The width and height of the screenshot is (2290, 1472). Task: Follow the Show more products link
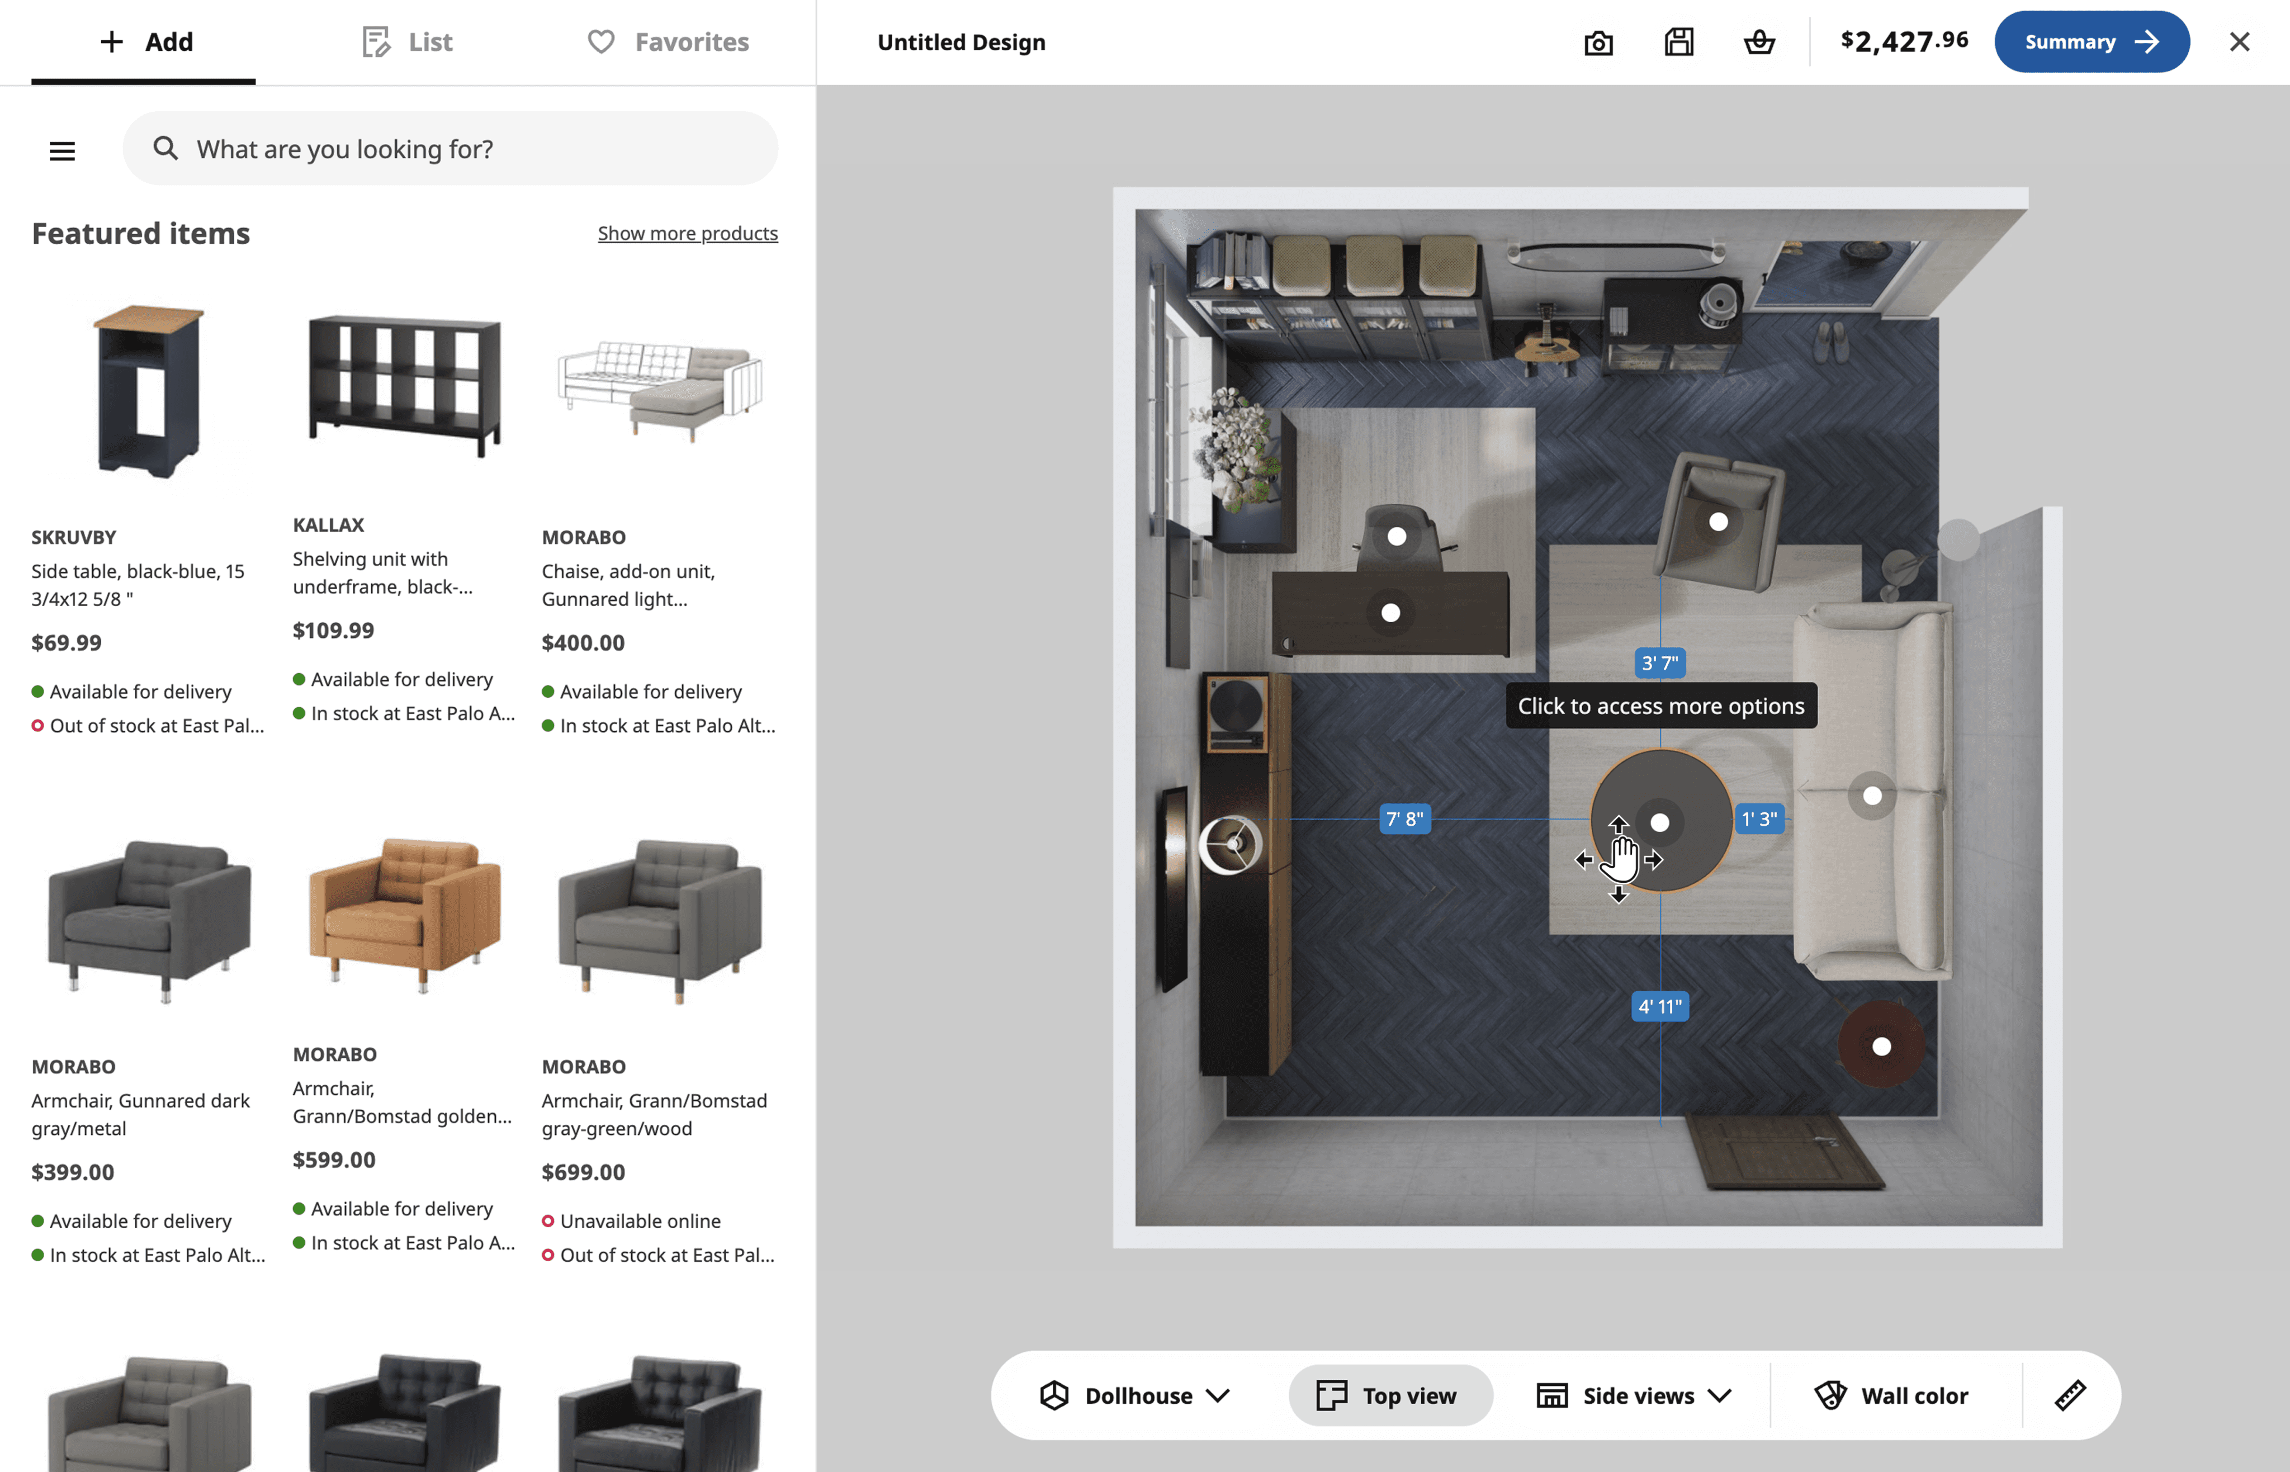(687, 233)
